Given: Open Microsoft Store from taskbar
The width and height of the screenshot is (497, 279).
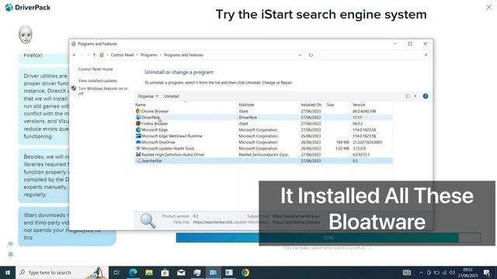Looking at the screenshot, I should point(165,272).
